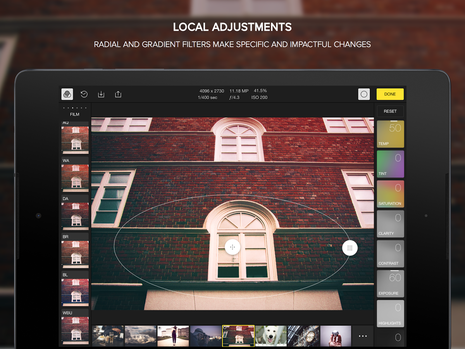
Task: Expand the EXPOSURE adjustment control
Action: point(390,283)
